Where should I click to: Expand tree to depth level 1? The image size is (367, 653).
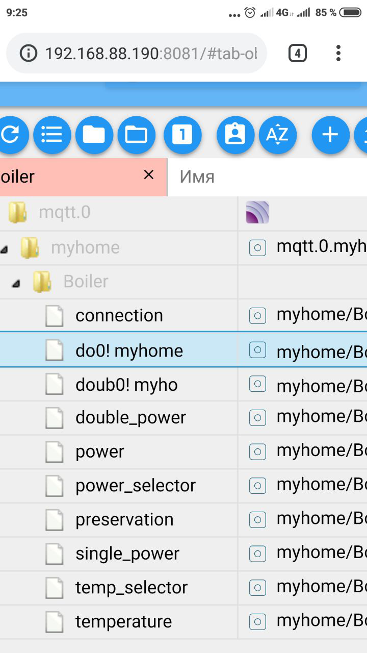[182, 135]
